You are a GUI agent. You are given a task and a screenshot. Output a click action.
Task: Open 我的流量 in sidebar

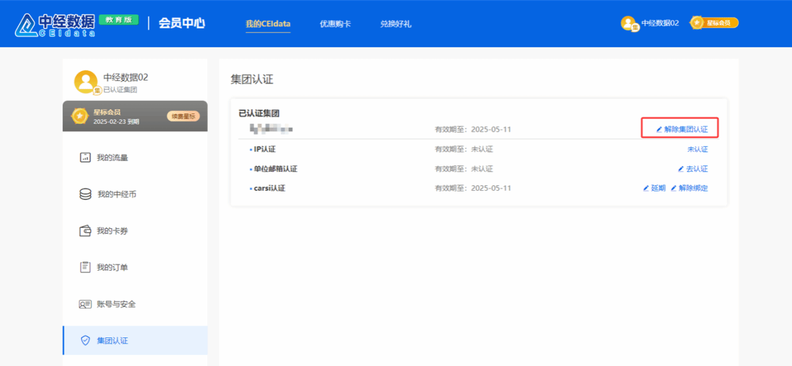(x=112, y=158)
